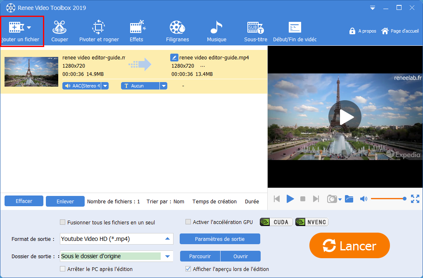Screen dimensions: 423x278
Task: Activate GPU acceleration checkbox
Action: pos(188,222)
